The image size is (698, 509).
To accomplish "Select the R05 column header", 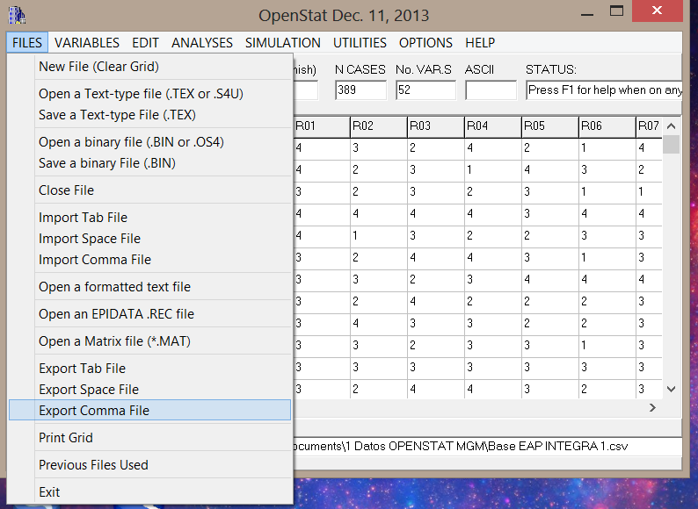I will tap(550, 126).
